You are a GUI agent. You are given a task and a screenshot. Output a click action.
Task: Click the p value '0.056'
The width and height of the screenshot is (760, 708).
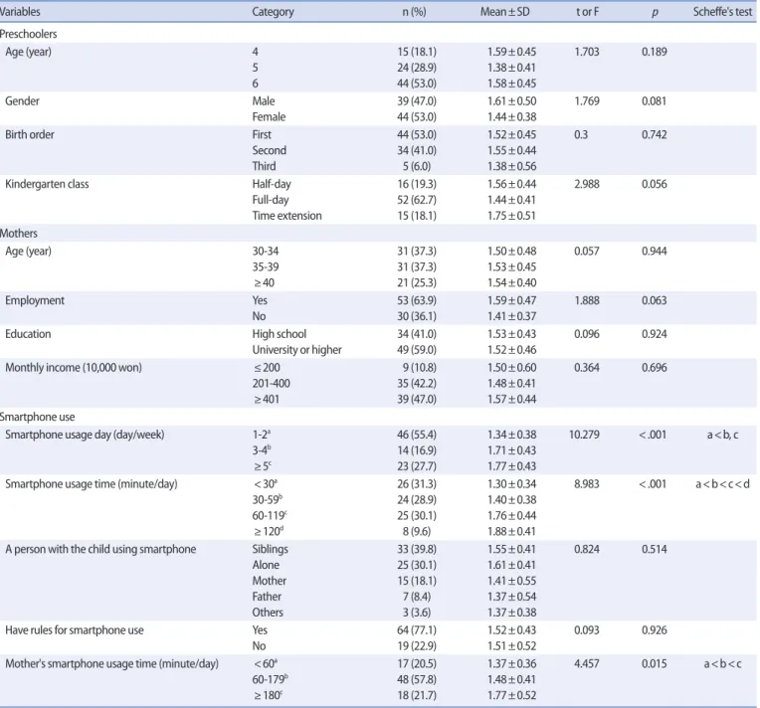pos(655,184)
